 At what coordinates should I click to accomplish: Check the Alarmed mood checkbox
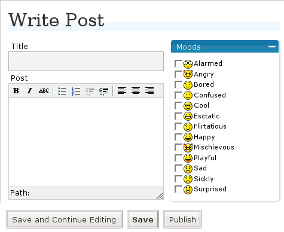[x=178, y=63]
